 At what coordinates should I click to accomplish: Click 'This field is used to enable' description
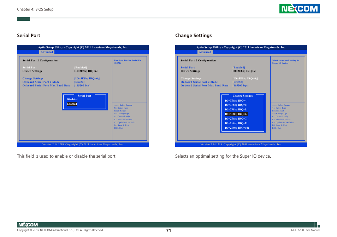click(67, 156)
